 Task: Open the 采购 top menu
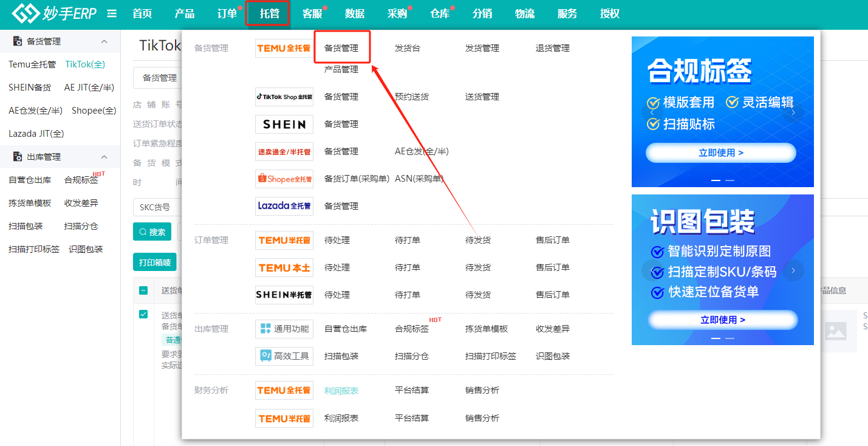coord(397,13)
